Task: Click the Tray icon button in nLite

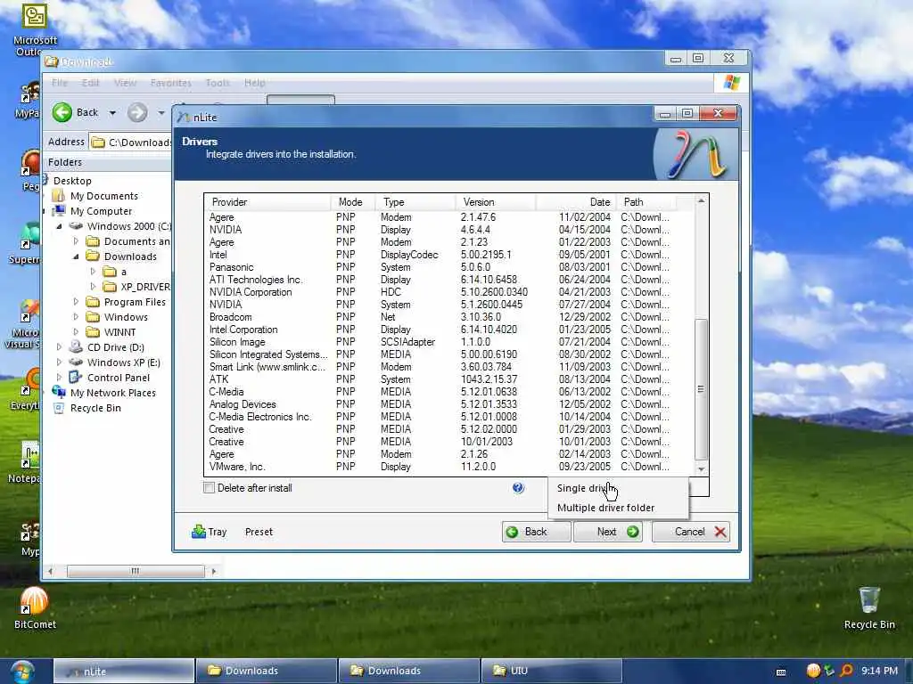Action: click(209, 532)
